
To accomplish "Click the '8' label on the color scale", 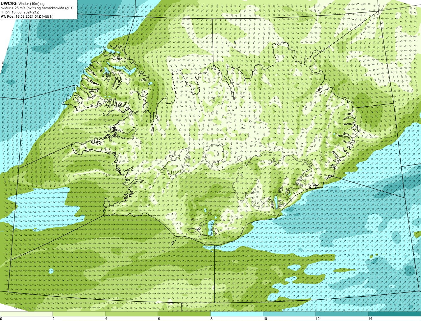I will click(211, 319).
